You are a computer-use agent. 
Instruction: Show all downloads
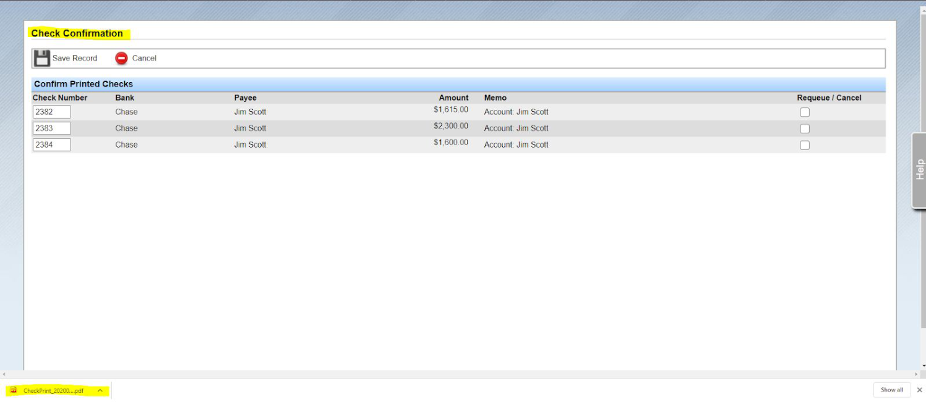[x=892, y=390]
